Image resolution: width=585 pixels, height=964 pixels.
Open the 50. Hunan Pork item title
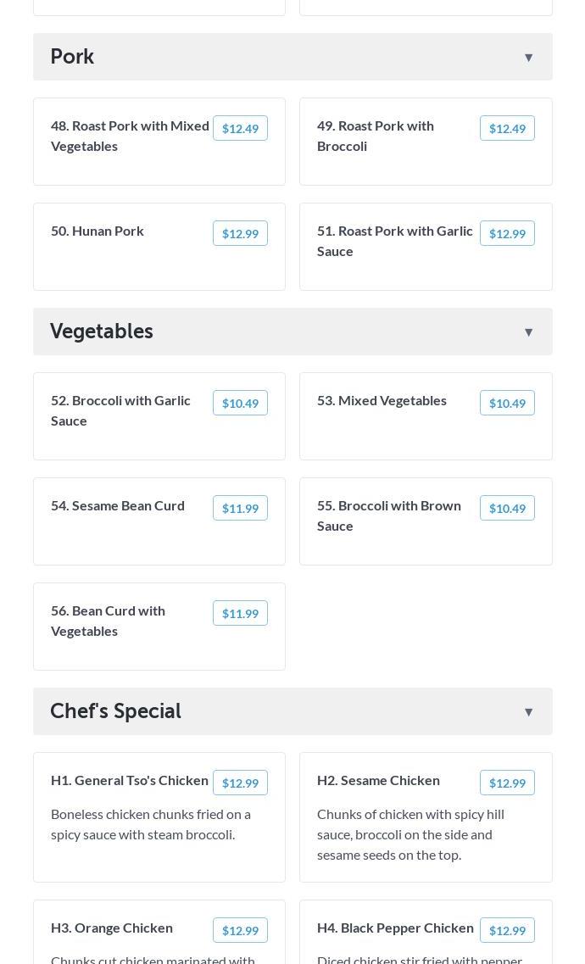[x=97, y=231]
